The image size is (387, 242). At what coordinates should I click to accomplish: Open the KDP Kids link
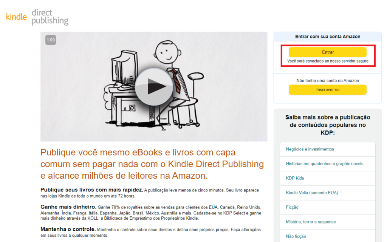coord(295,178)
